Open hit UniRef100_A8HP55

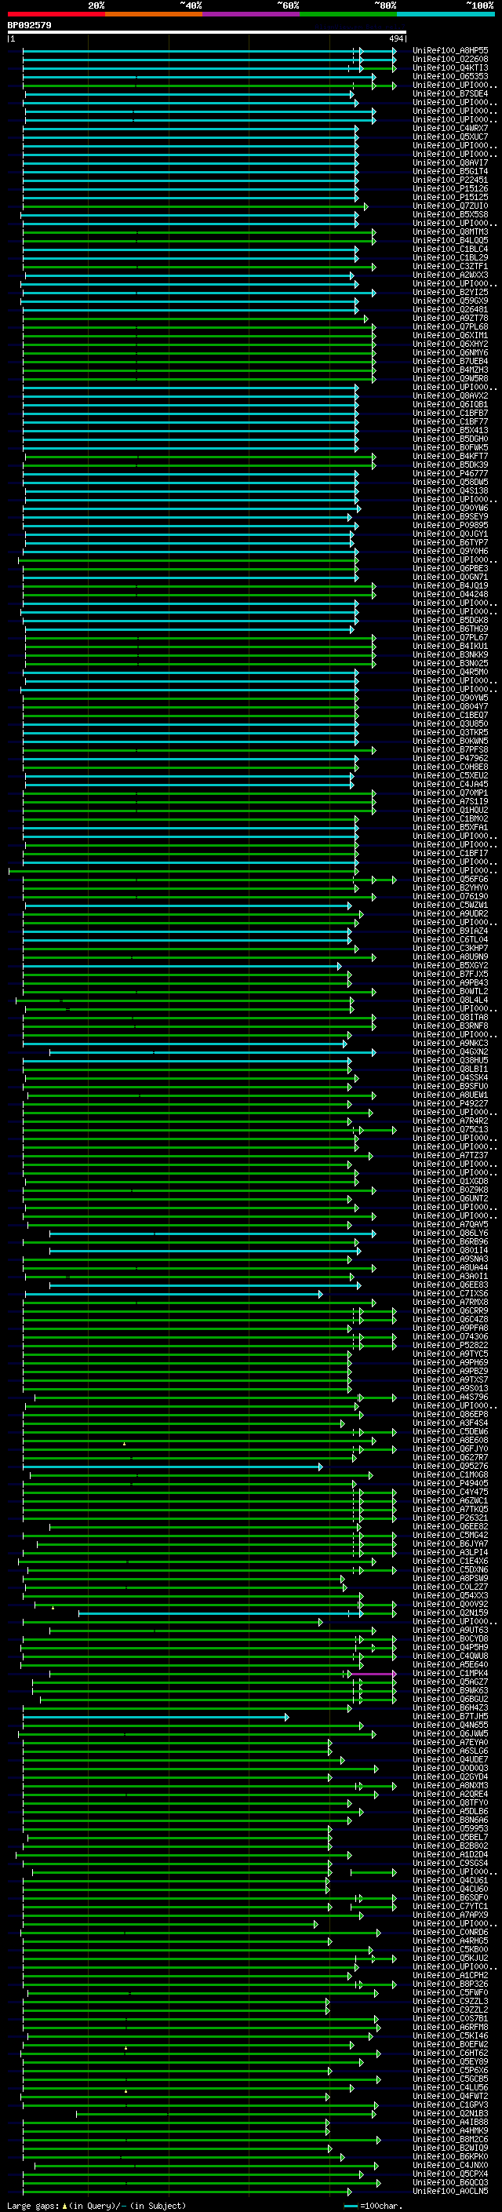pos(450,51)
